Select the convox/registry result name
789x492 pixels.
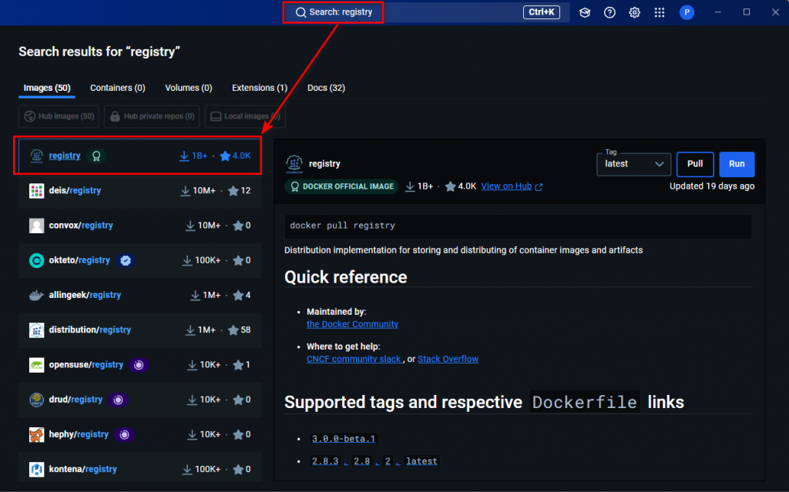[x=81, y=226]
